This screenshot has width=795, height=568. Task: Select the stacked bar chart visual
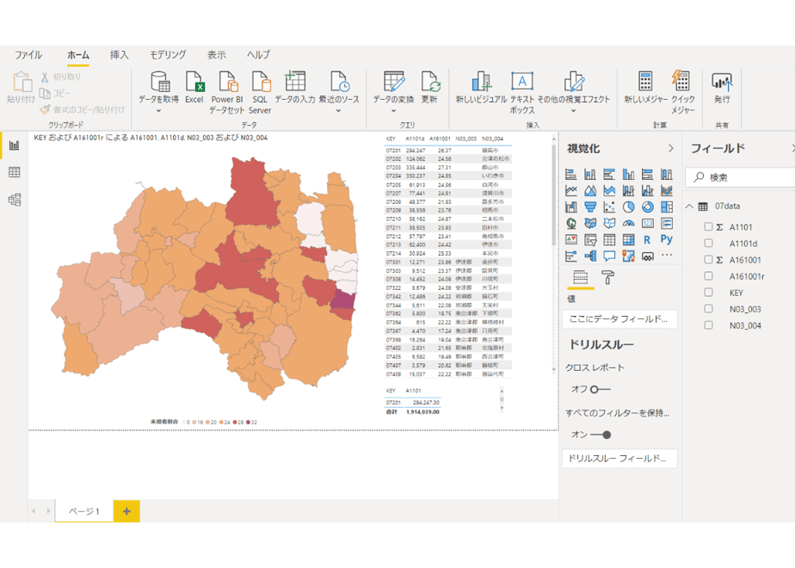tap(571, 175)
